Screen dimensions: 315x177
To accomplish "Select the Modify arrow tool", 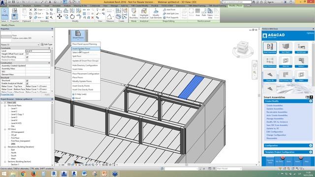I will pyautogui.click(x=4, y=13).
